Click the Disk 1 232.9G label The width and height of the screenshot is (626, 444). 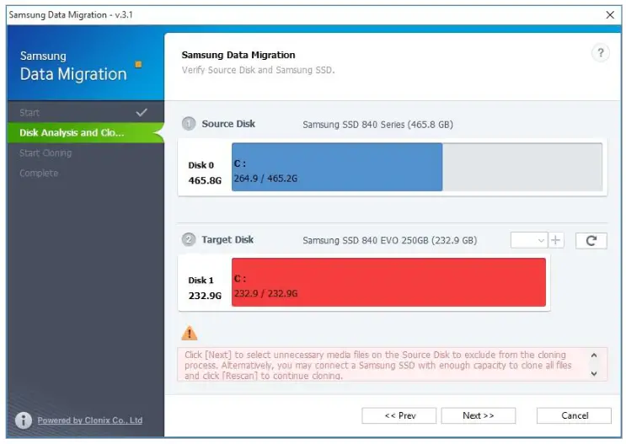(205, 288)
